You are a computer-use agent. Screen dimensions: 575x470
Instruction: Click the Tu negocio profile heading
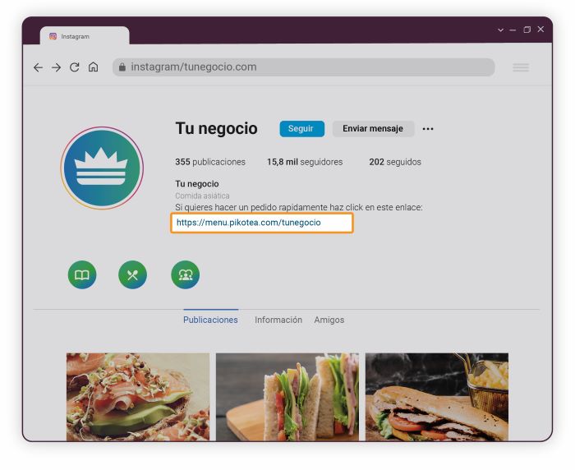click(x=216, y=129)
